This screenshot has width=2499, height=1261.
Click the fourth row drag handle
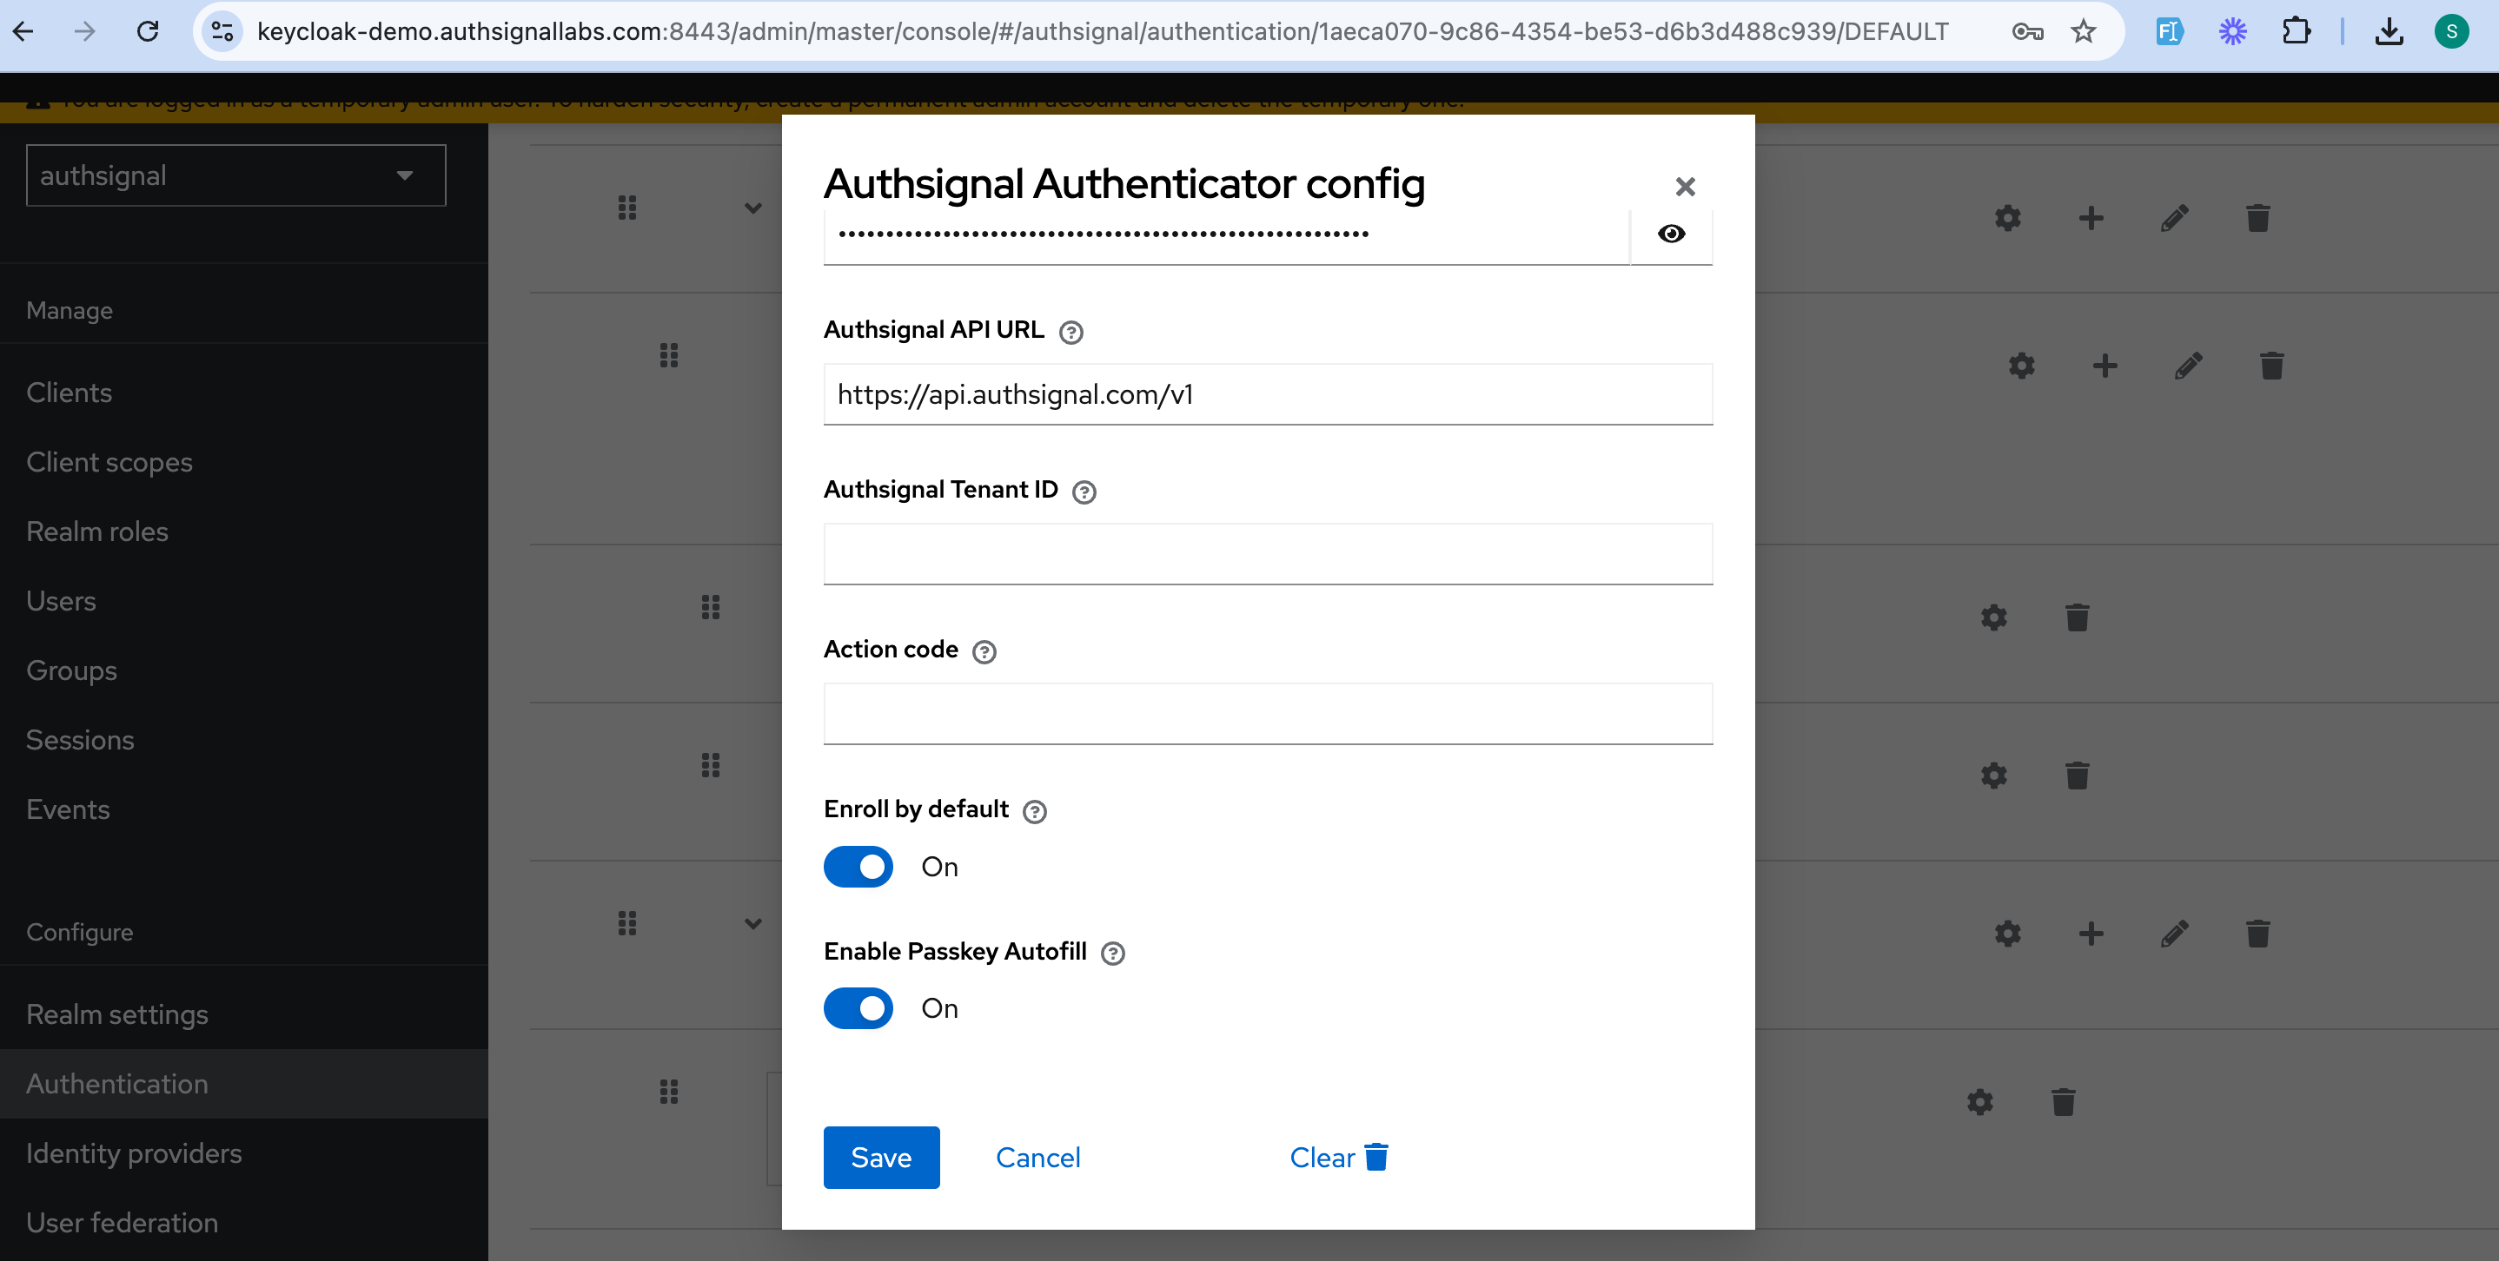pyautogui.click(x=711, y=765)
